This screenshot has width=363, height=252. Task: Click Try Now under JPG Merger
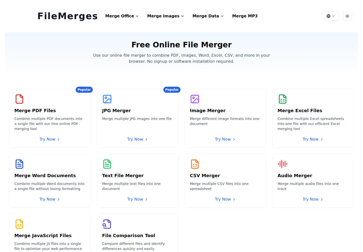[x=137, y=139]
